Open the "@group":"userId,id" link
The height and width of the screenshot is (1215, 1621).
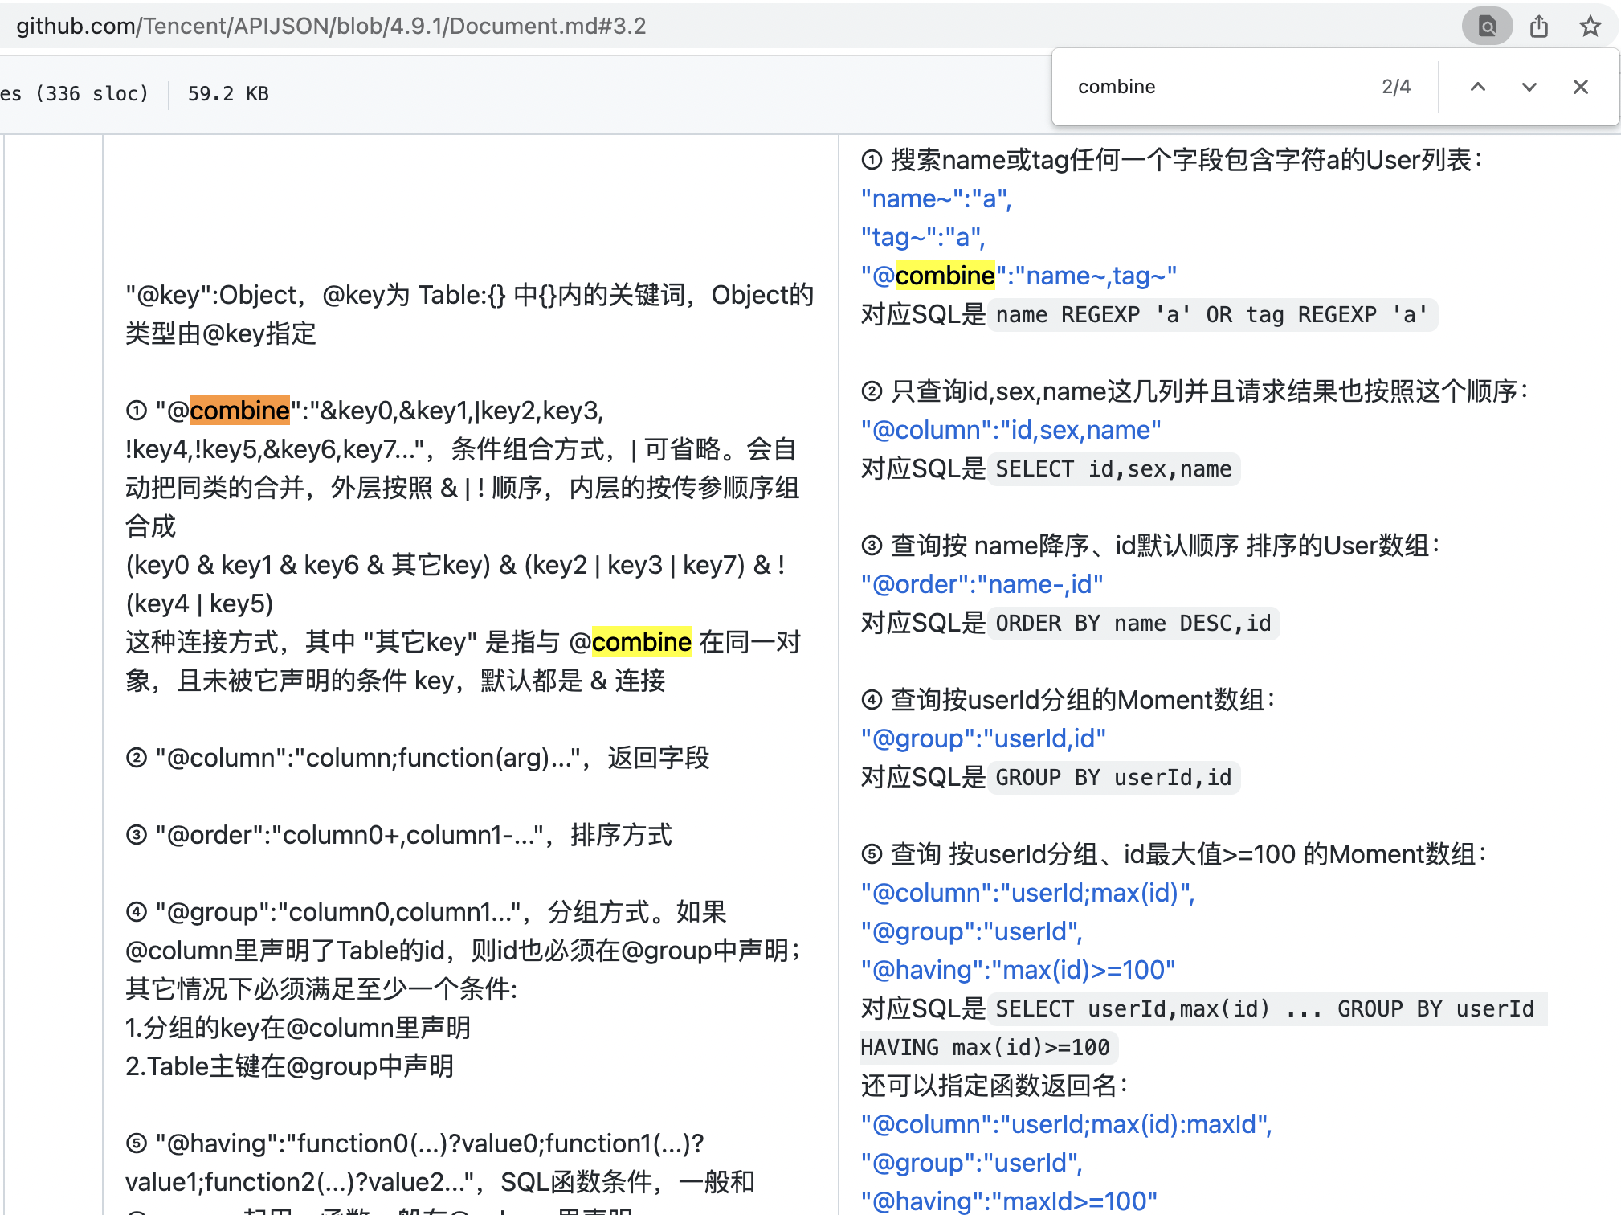983,738
